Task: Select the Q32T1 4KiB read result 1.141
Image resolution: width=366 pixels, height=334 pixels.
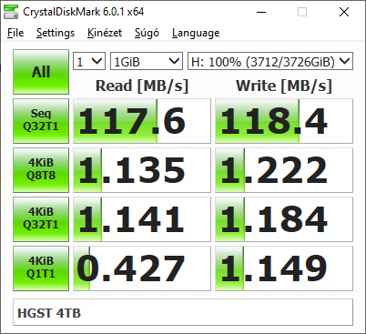Action: [x=142, y=219]
